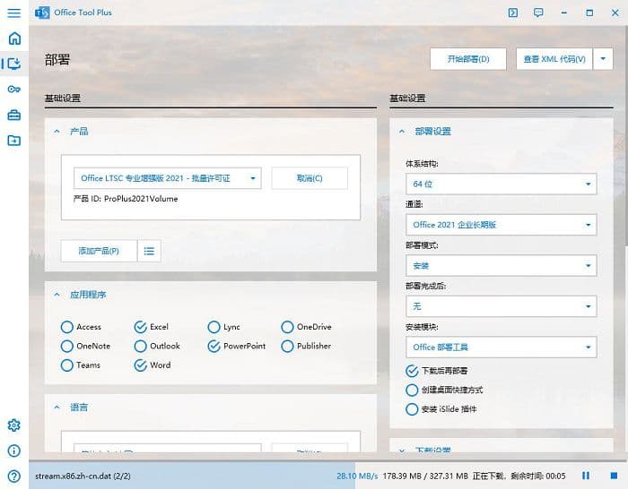
Task: Click 开始部署(D) button
Action: (x=468, y=59)
